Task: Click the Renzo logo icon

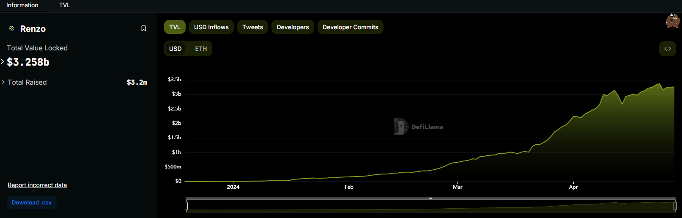Action: coord(12,28)
